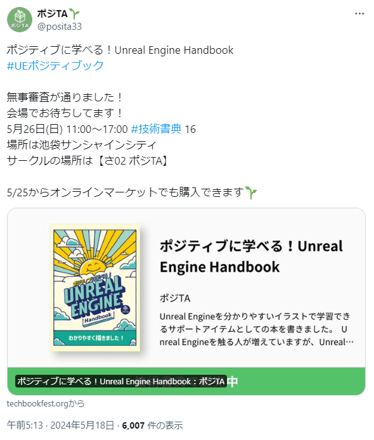374x440 pixels.
Task: Open the three-dot more options menu
Action: (359, 14)
